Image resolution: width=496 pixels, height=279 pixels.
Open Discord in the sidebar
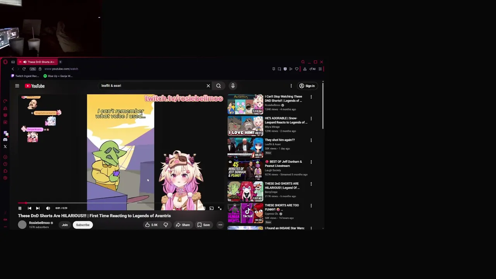click(5, 139)
